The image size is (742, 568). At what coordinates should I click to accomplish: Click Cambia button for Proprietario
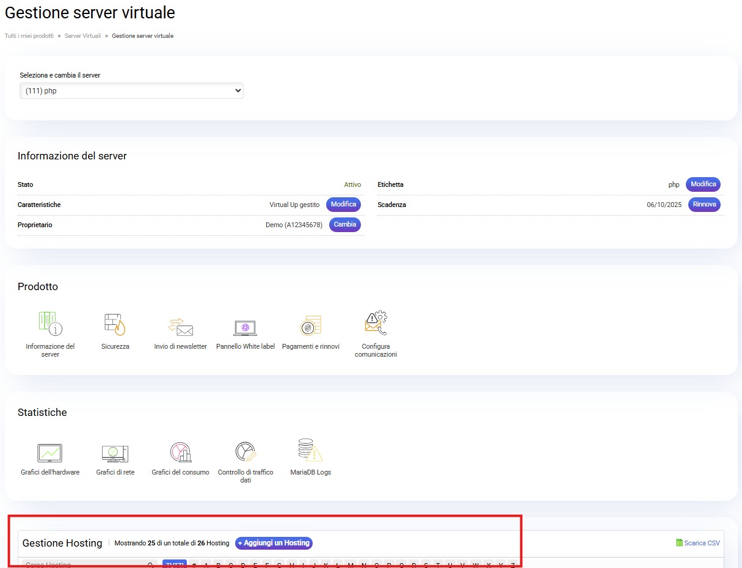[345, 225]
